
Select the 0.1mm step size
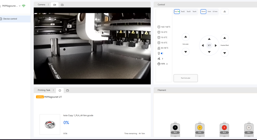tap(215, 11)
